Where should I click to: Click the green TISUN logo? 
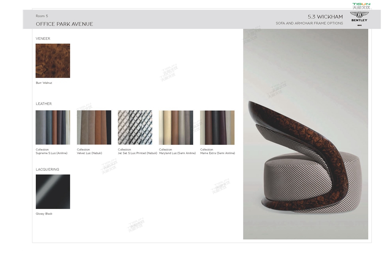[361, 6]
